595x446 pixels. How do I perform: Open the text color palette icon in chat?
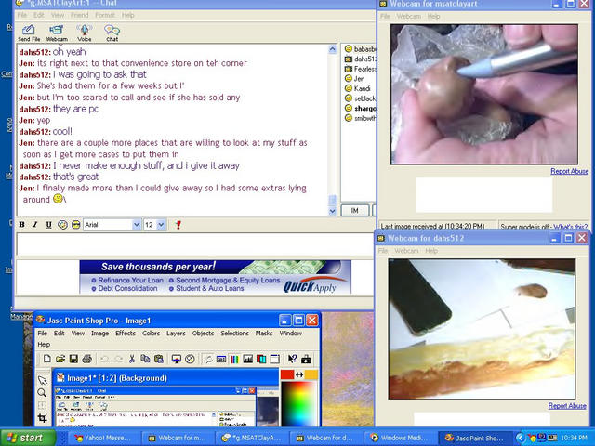point(62,225)
